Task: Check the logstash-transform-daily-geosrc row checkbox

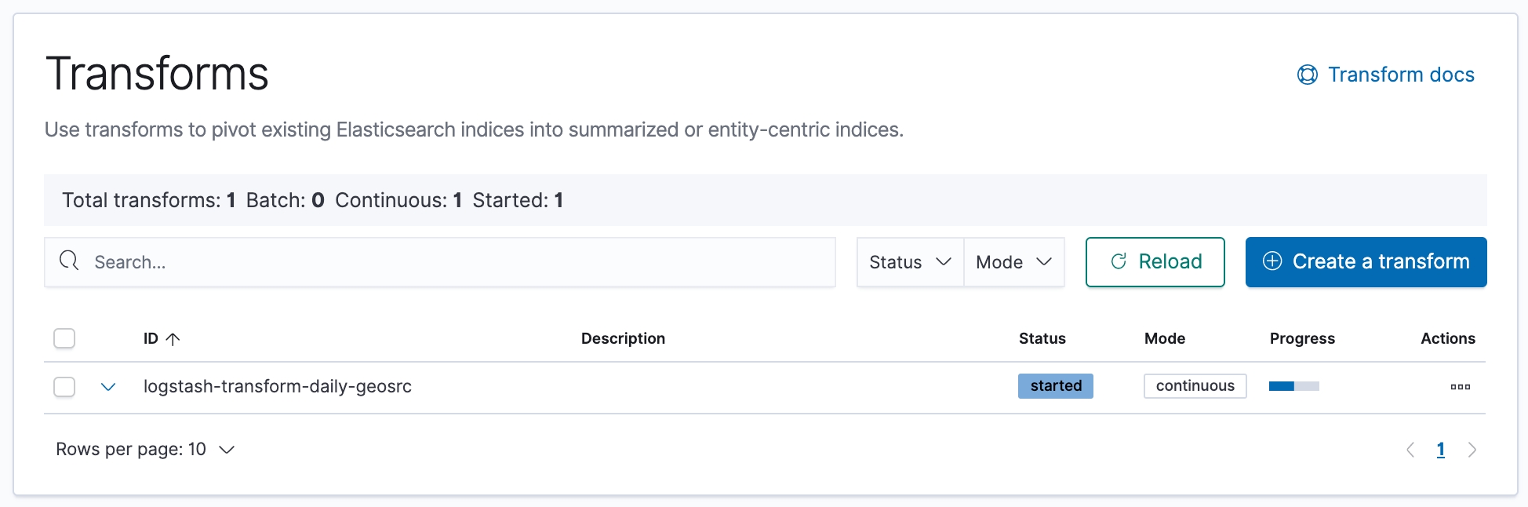Action: (x=64, y=387)
